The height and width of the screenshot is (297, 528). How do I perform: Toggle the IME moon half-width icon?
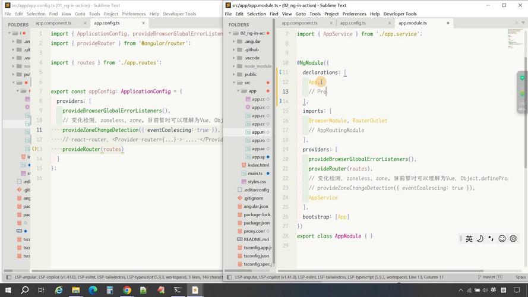[x=480, y=239]
